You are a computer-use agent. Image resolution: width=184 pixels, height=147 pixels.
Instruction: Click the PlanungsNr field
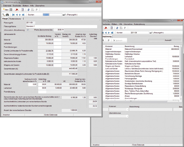click(x=31, y=23)
